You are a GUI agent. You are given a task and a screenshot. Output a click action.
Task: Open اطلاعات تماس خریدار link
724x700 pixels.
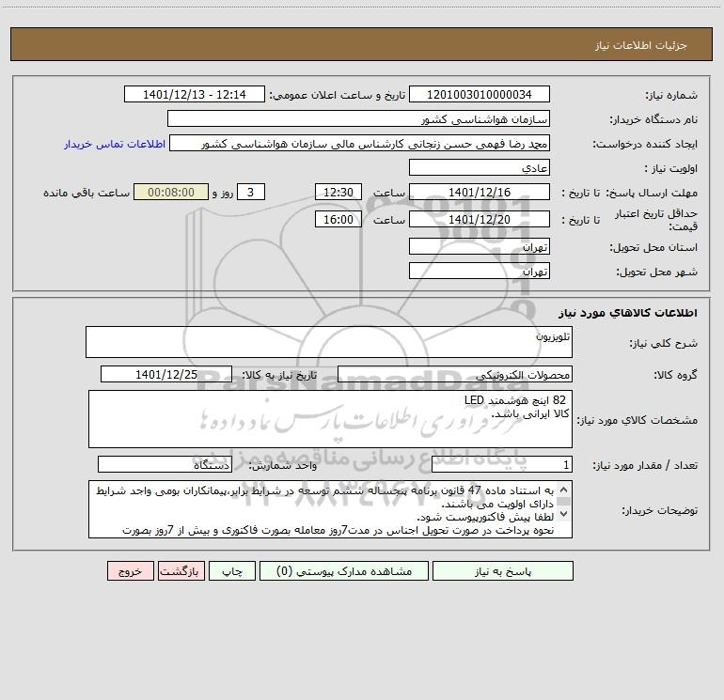click(115, 144)
